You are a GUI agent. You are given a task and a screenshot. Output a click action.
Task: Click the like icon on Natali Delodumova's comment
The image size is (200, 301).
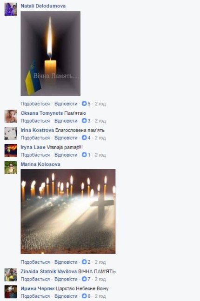pos(84,104)
